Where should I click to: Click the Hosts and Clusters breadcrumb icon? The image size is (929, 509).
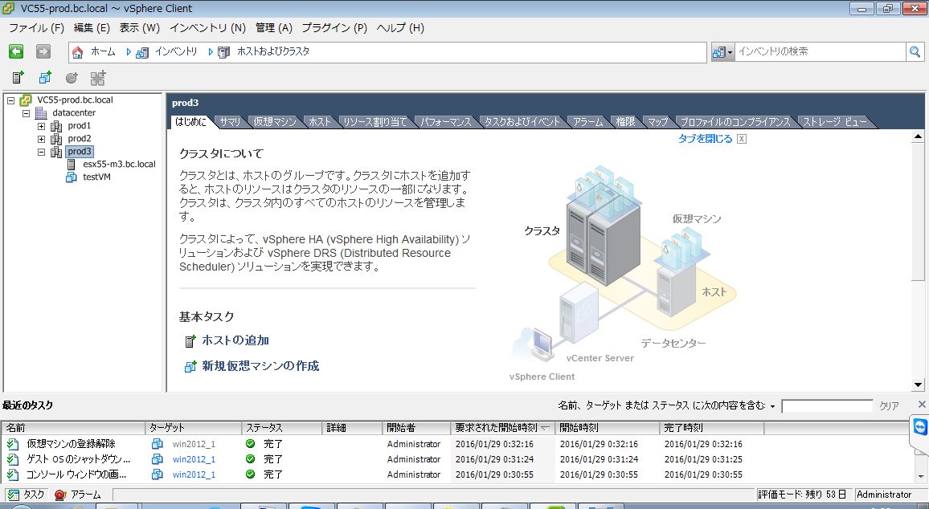point(224,52)
